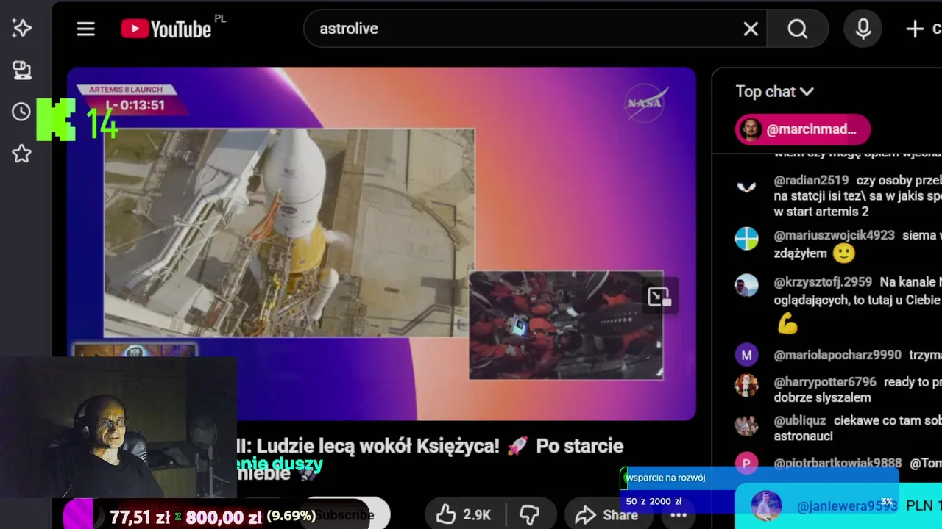Open the YouTube hamburger guide menu
This screenshot has width=942, height=529.
[x=86, y=29]
